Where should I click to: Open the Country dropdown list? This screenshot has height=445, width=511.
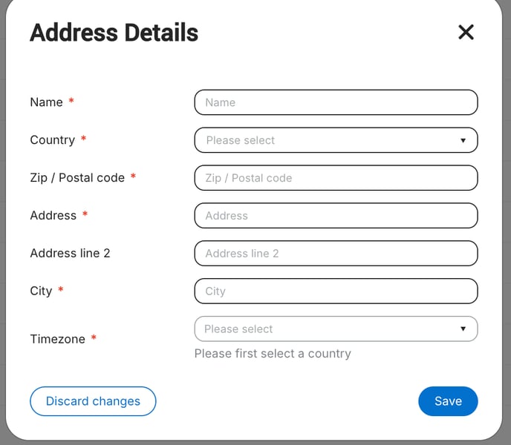[x=336, y=140]
